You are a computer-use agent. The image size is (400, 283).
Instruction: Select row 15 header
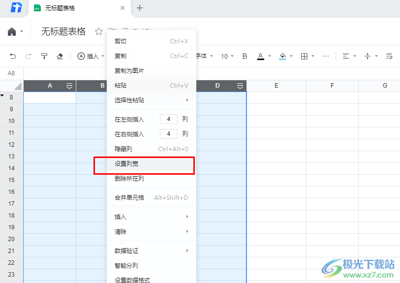tap(11, 180)
